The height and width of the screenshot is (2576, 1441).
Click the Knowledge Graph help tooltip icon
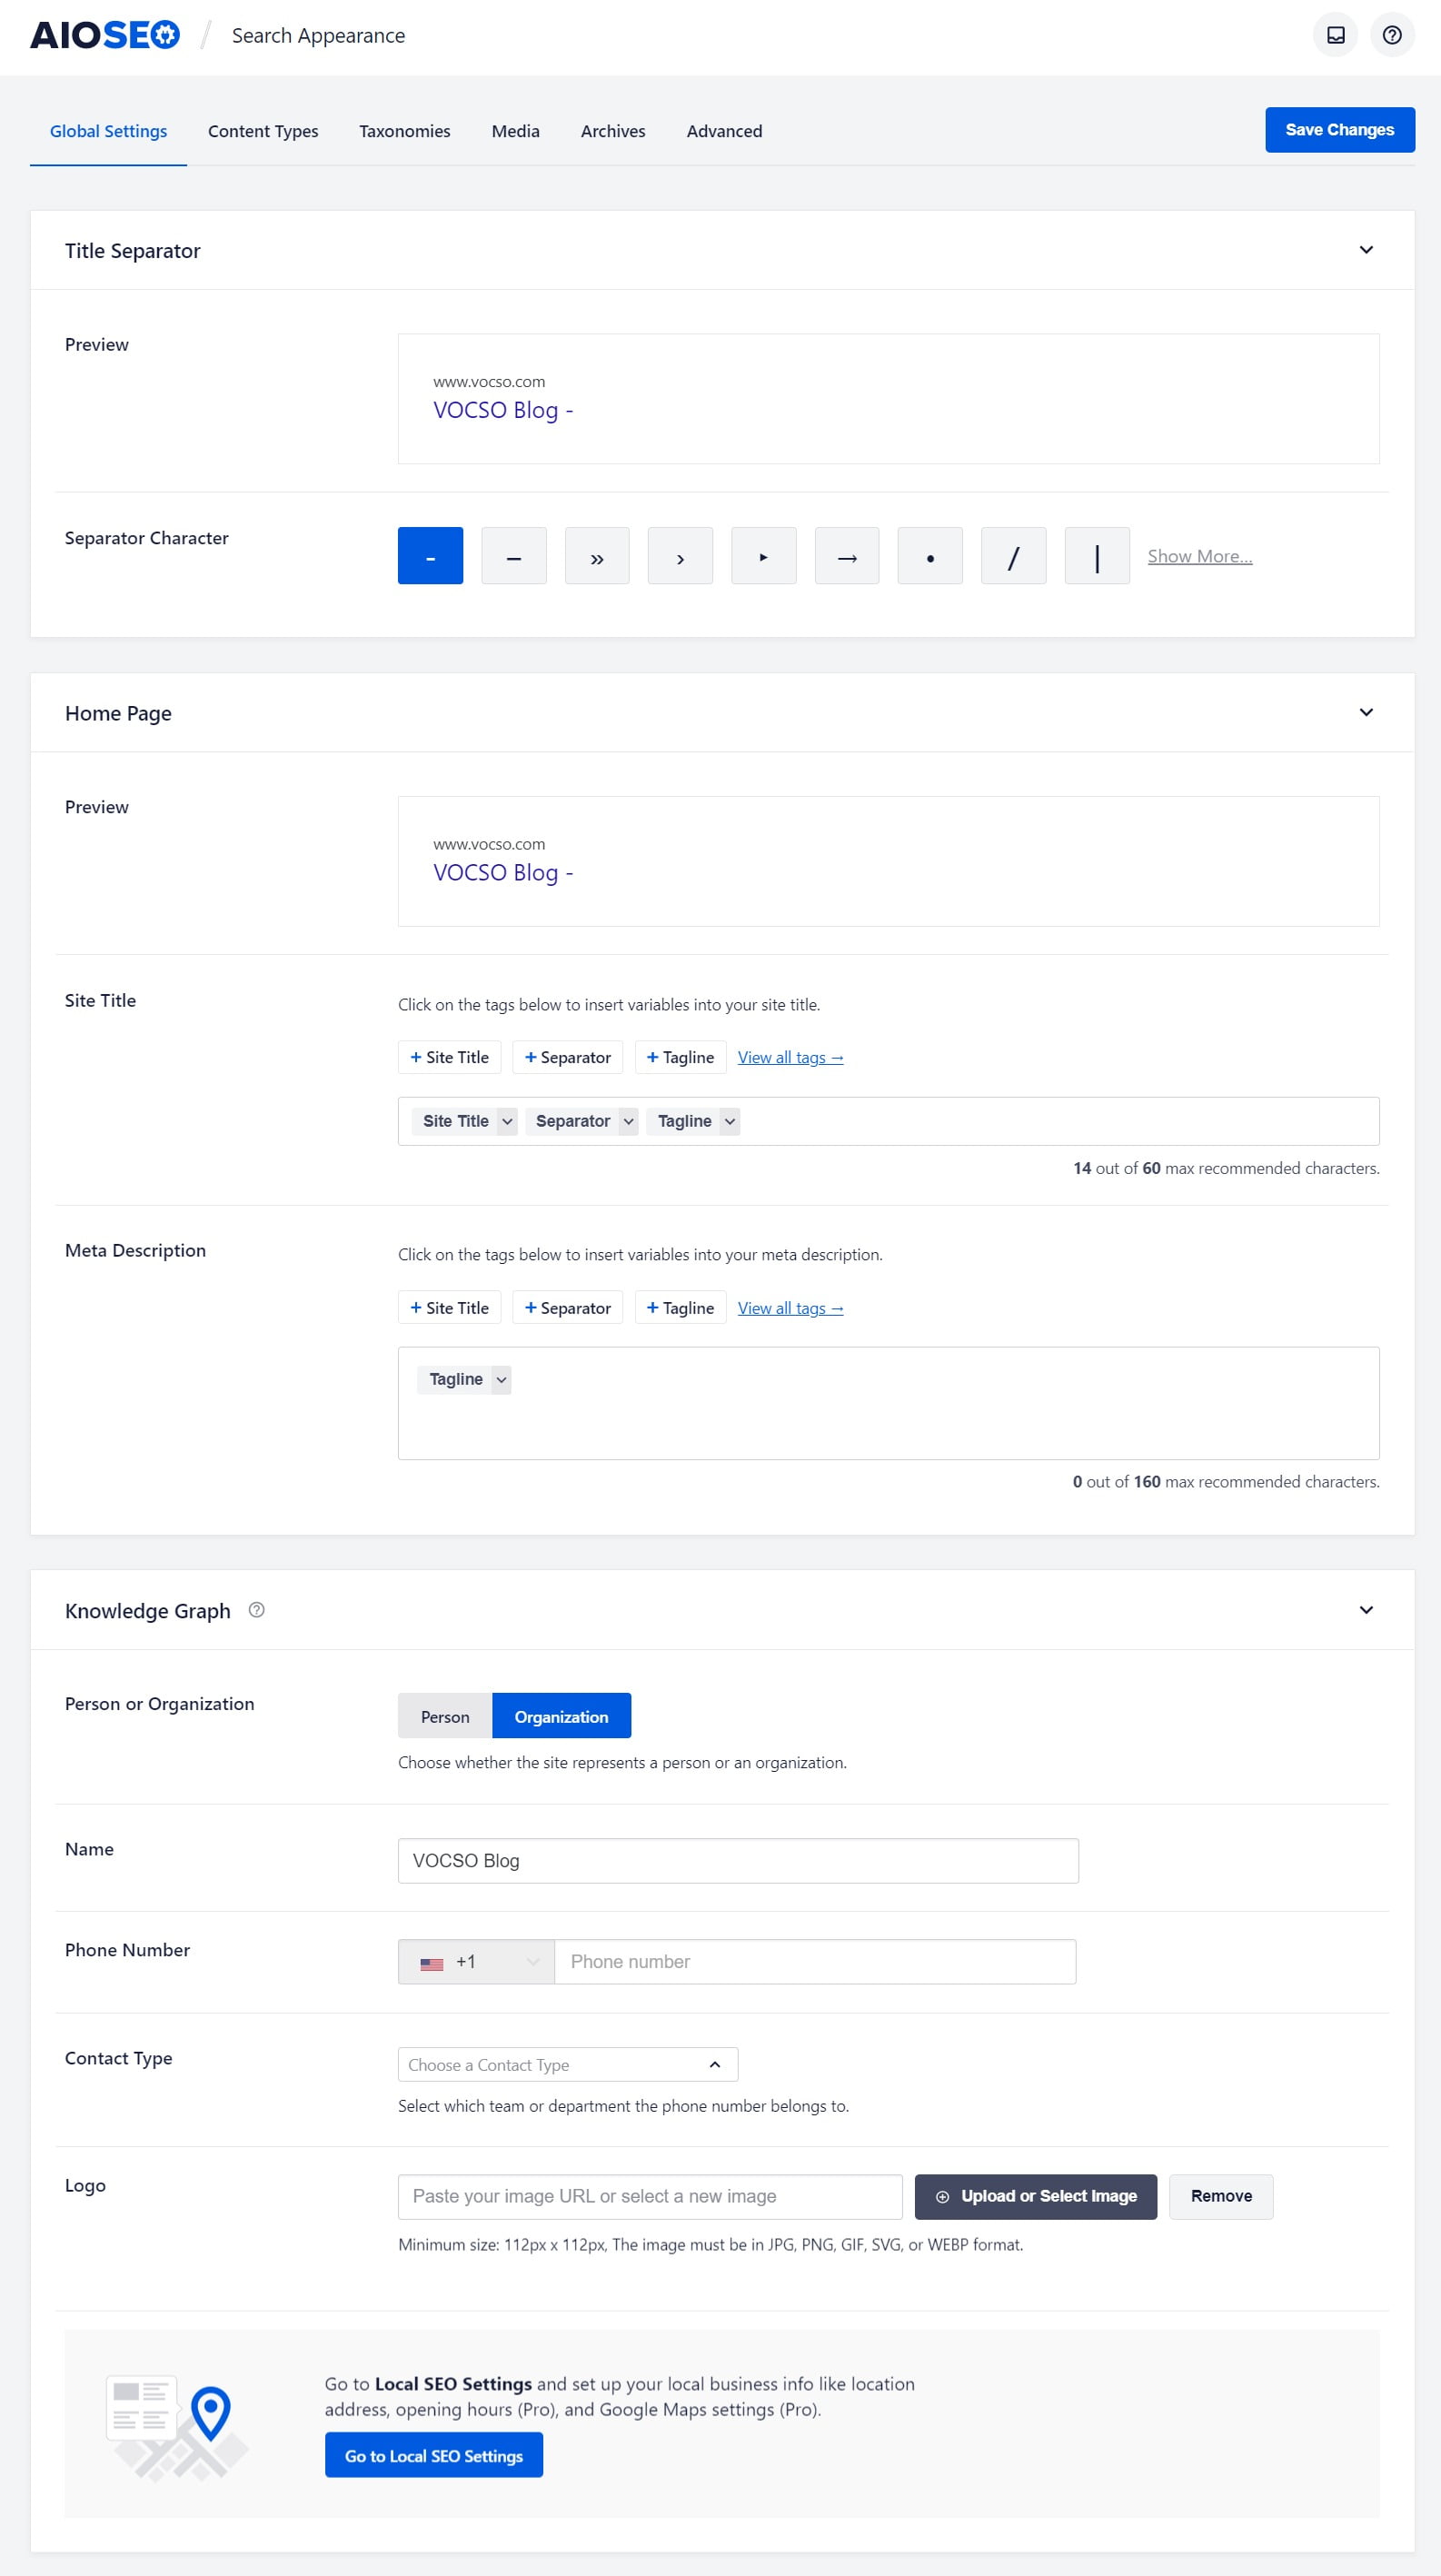(257, 1610)
